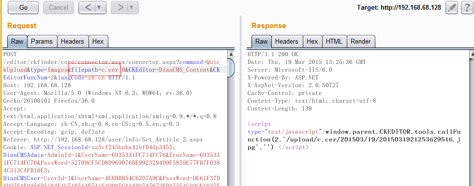Click the Date header in response
Screen dimensions: 474x186
[x=307, y=62]
